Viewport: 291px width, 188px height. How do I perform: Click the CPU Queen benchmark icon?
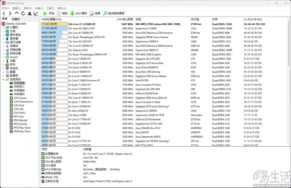click(11, 98)
